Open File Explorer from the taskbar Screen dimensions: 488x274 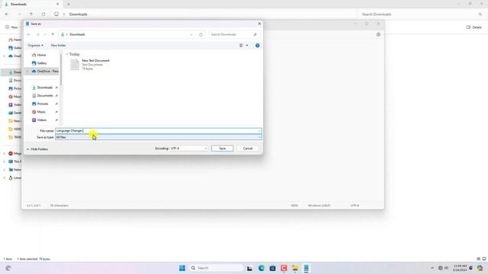(295, 268)
